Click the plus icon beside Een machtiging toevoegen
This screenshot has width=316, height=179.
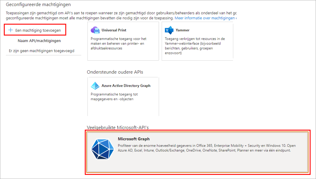tap(11, 30)
